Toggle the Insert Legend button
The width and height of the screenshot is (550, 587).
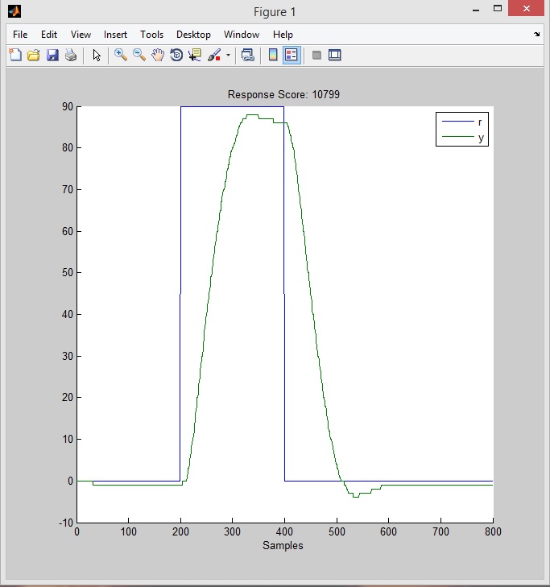point(292,56)
